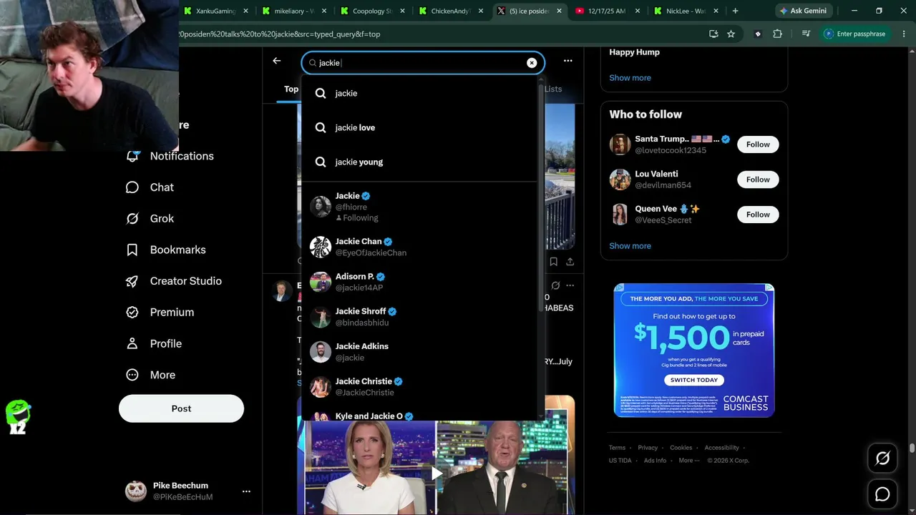Open account menu beside Pike Beechum
Image resolution: width=916 pixels, height=515 pixels.
click(246, 491)
